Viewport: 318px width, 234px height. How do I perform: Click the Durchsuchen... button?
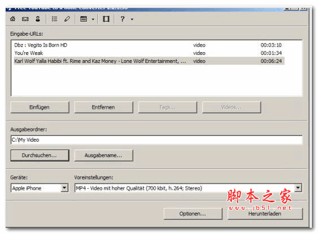(40, 155)
